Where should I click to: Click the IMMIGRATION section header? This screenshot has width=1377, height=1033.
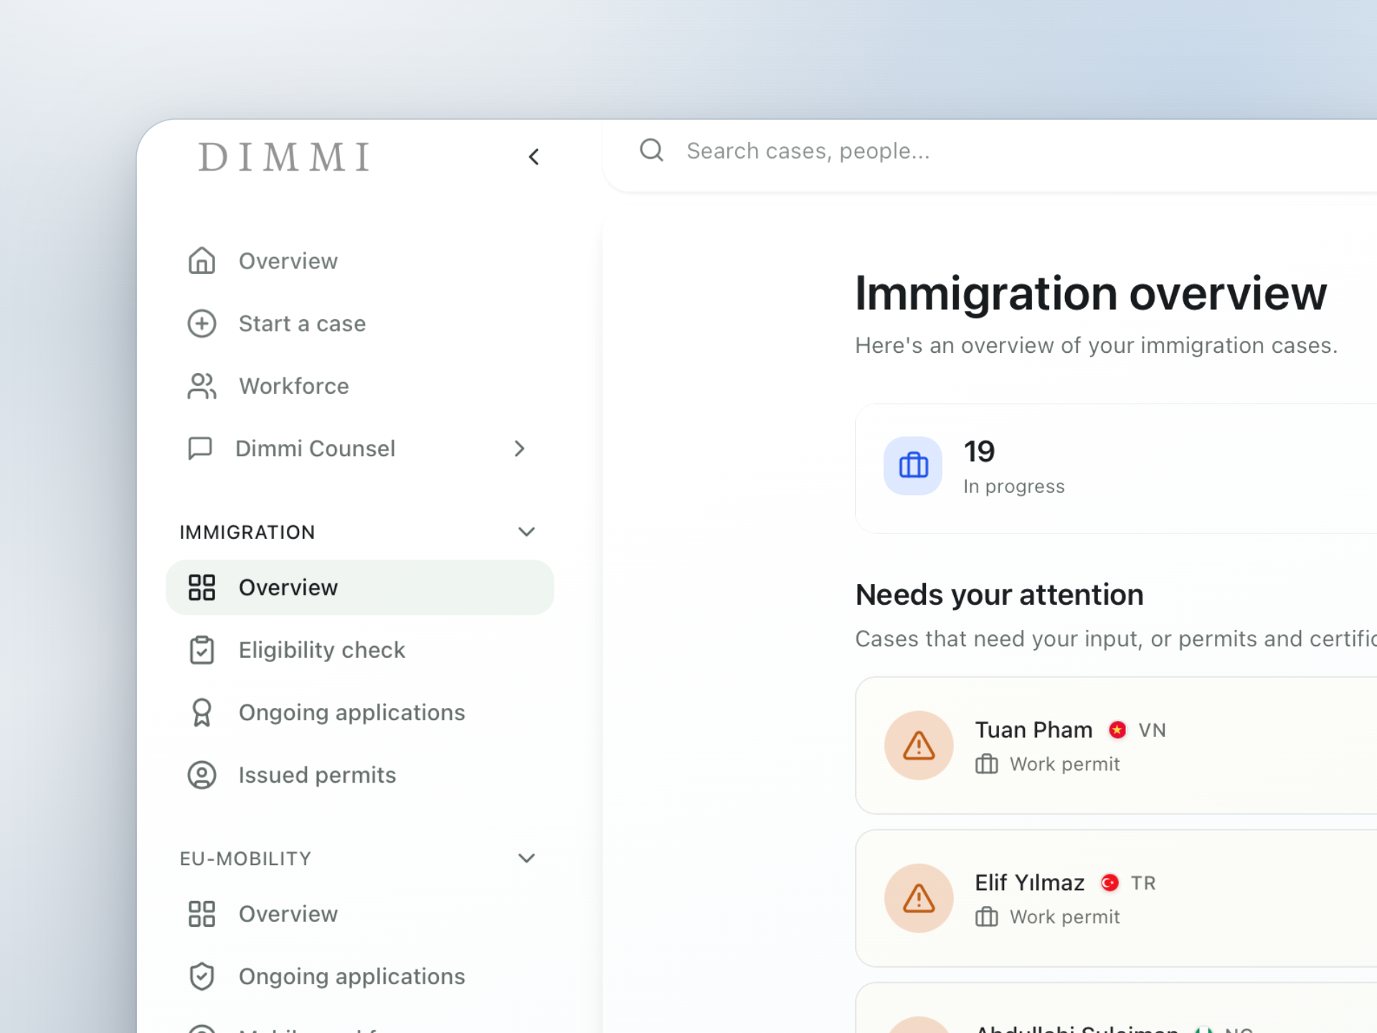click(x=247, y=532)
